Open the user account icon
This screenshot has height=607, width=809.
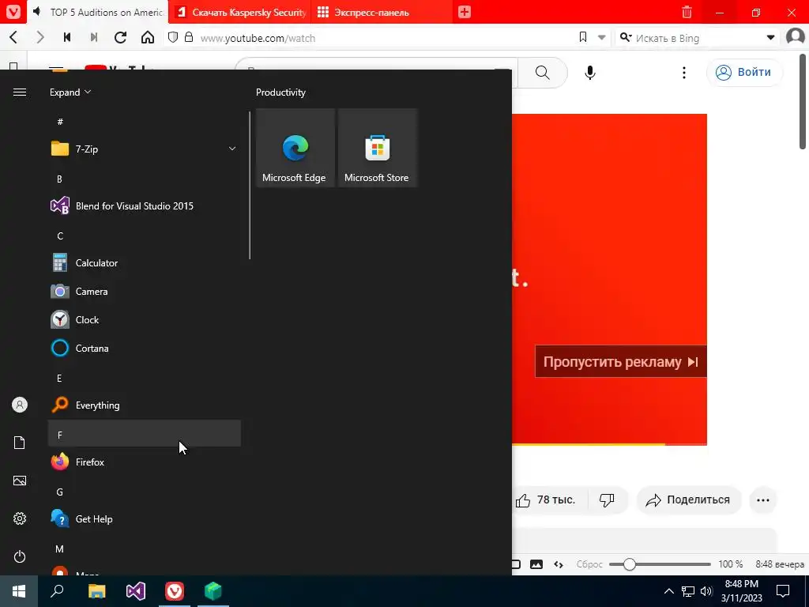click(20, 405)
